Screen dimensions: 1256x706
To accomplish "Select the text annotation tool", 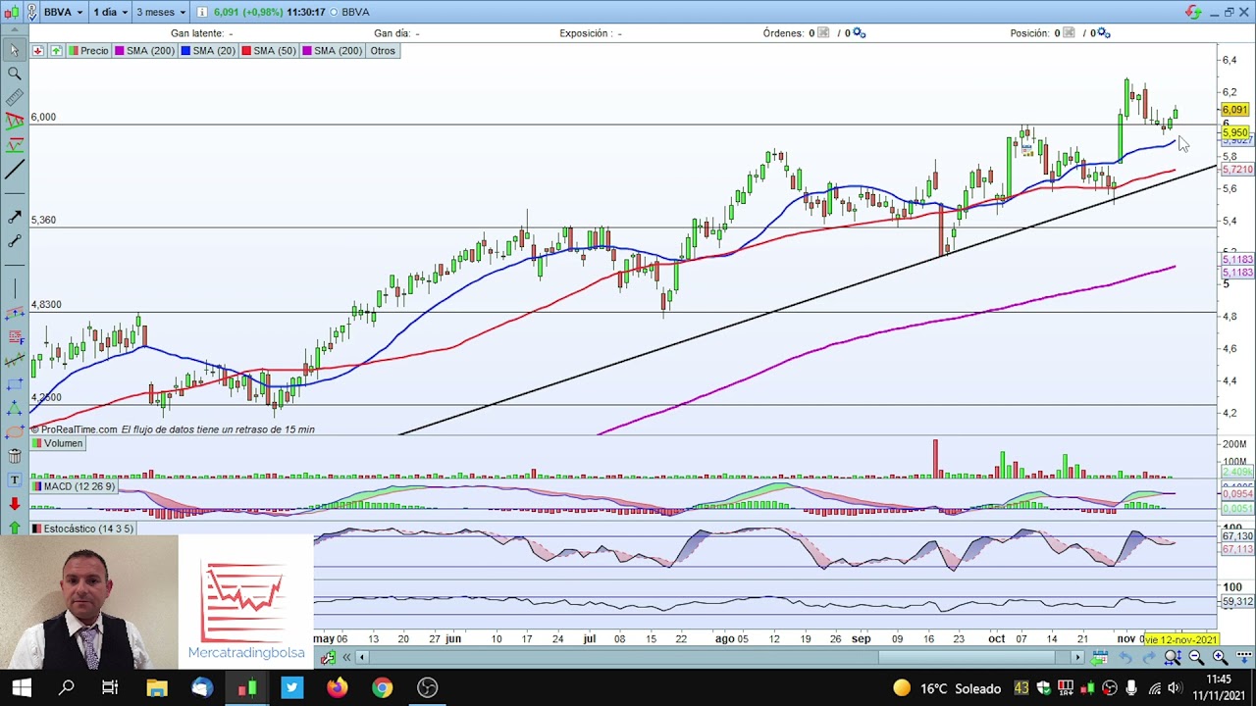I will click(x=15, y=479).
